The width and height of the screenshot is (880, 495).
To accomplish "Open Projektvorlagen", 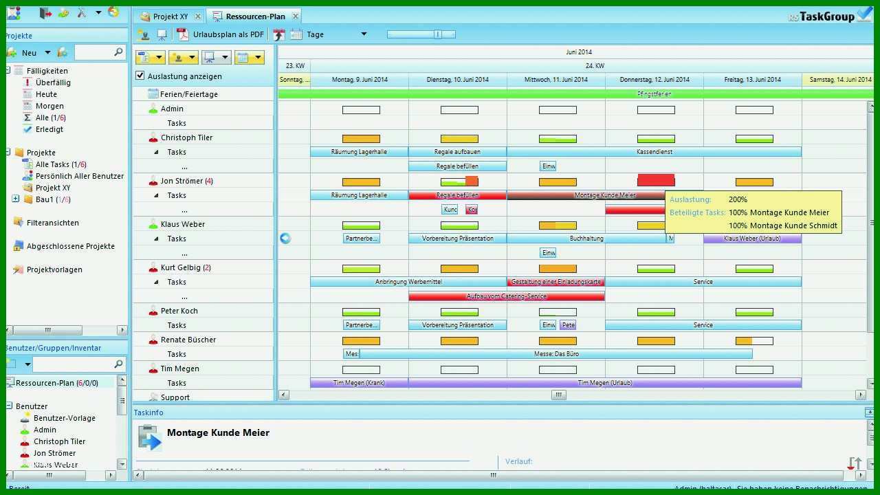I will (54, 269).
